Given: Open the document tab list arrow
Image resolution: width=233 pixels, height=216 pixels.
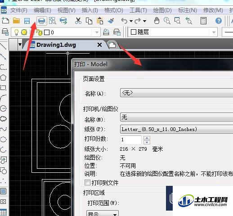Looking at the screenshot, I should pyautogui.click(x=20, y=45).
